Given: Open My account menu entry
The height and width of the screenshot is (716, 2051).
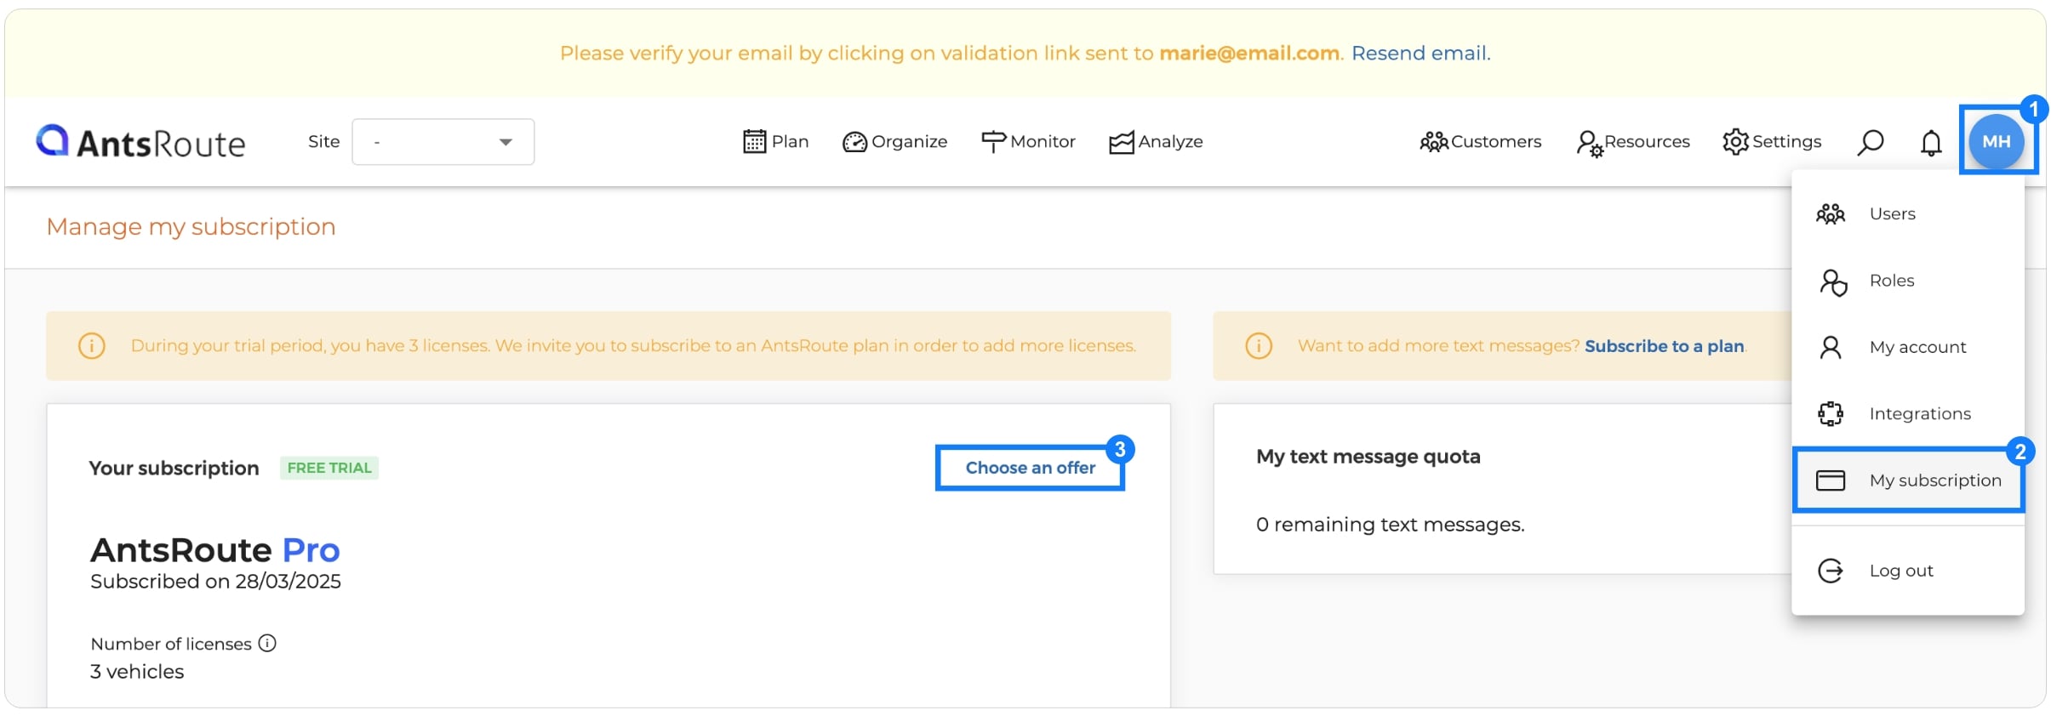Looking at the screenshot, I should click(1917, 347).
